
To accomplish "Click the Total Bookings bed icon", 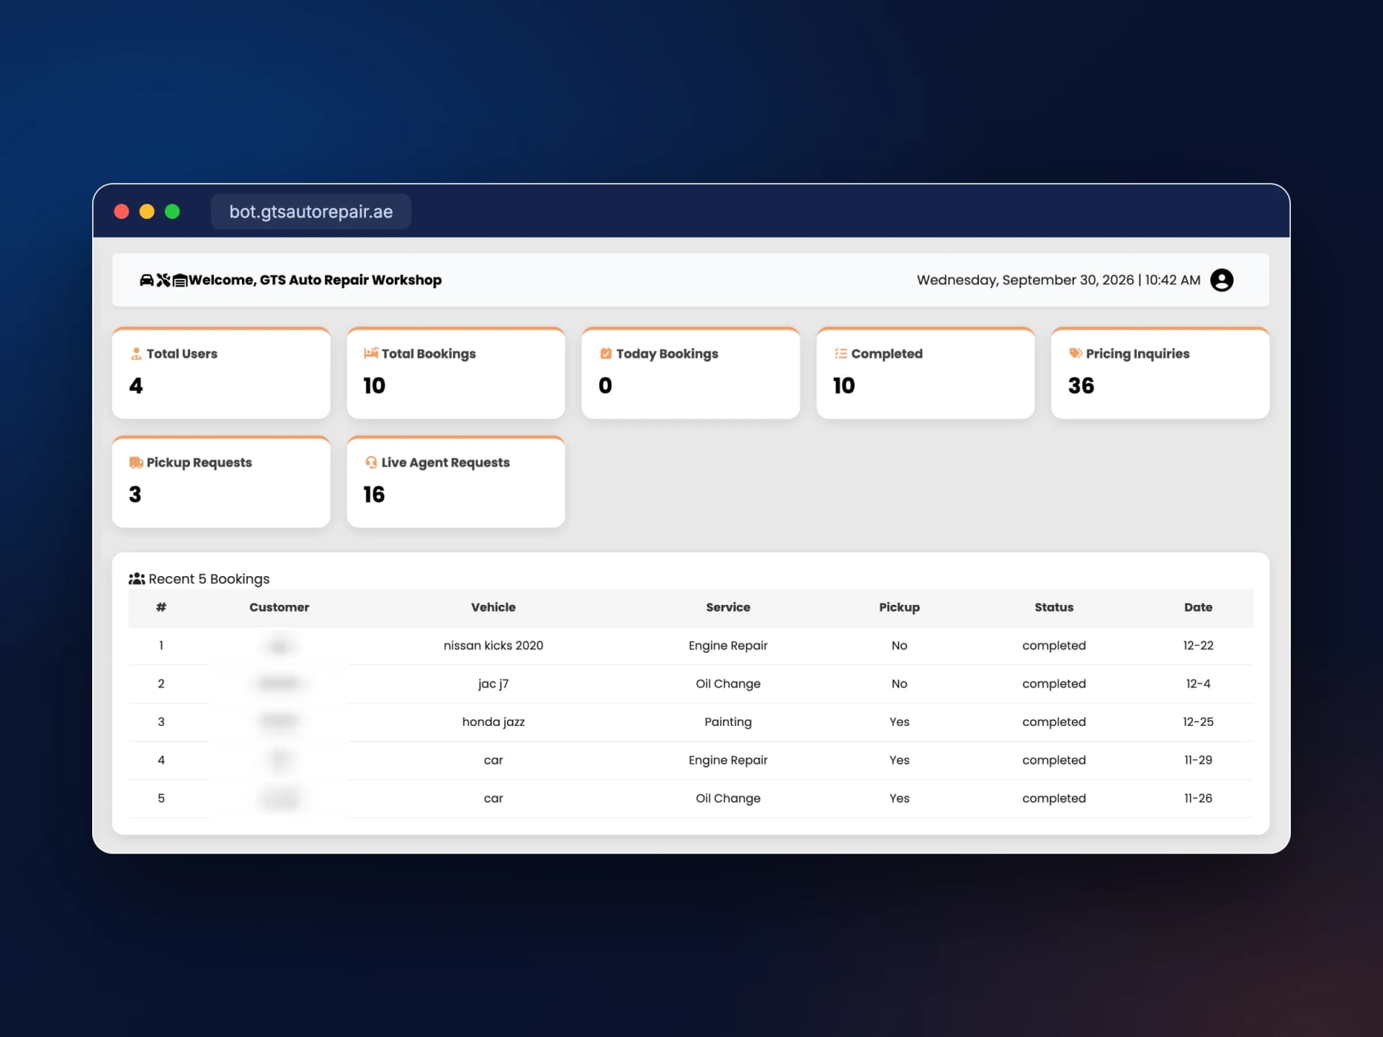I will pos(371,354).
